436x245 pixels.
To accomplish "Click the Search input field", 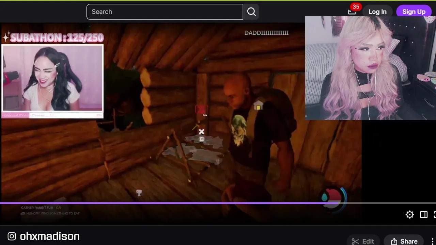I will 165,12.
